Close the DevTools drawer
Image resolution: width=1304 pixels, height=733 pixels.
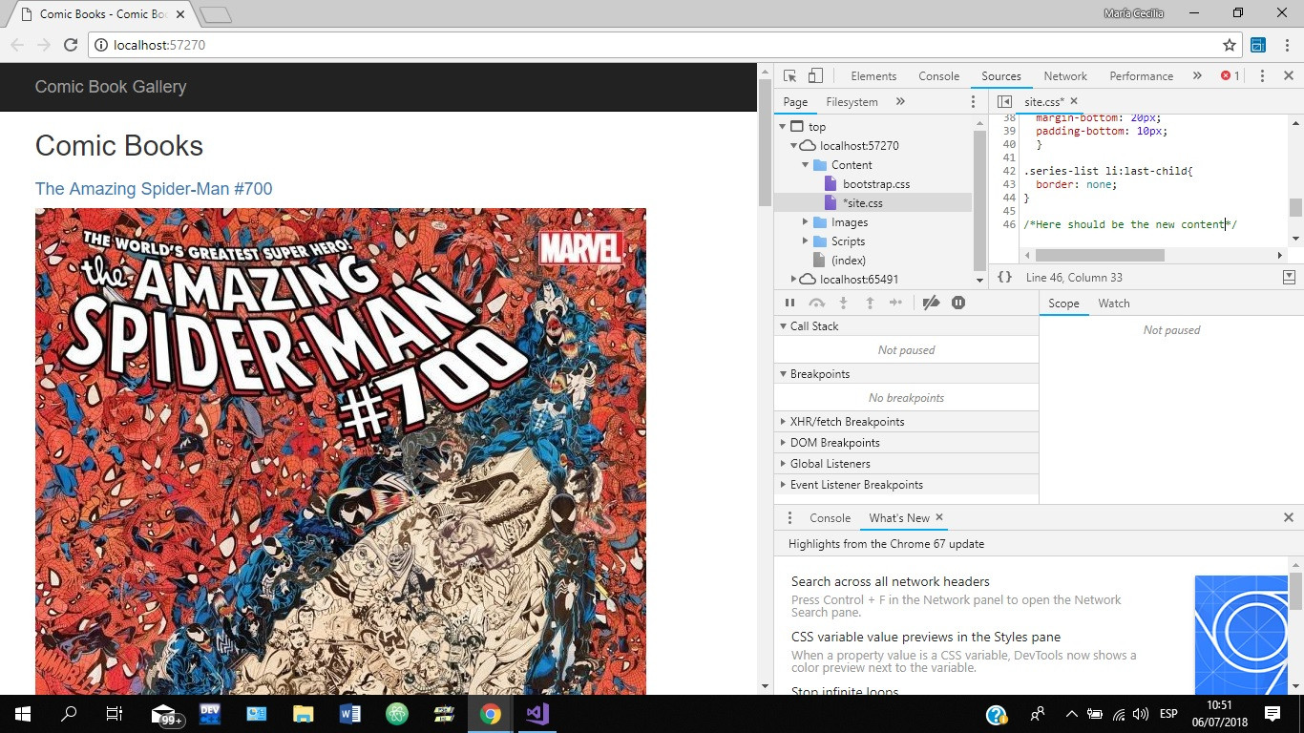(x=1288, y=518)
